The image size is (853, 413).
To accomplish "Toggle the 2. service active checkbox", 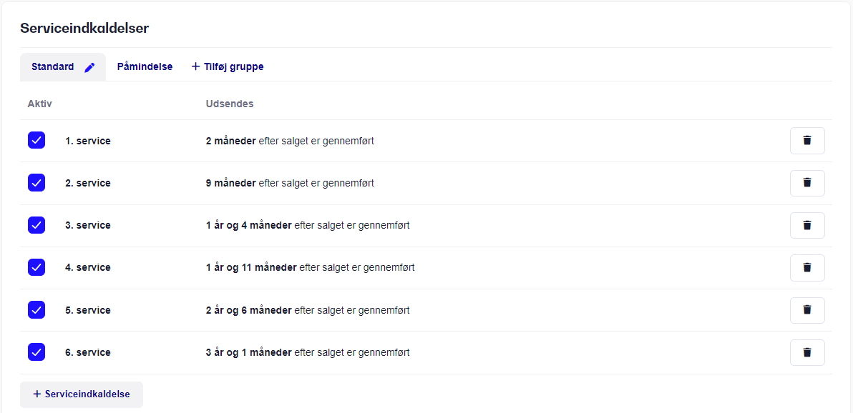I will [x=36, y=183].
